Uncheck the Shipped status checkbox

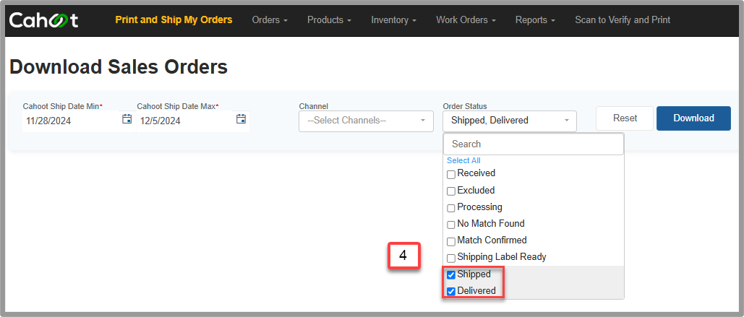[451, 275]
